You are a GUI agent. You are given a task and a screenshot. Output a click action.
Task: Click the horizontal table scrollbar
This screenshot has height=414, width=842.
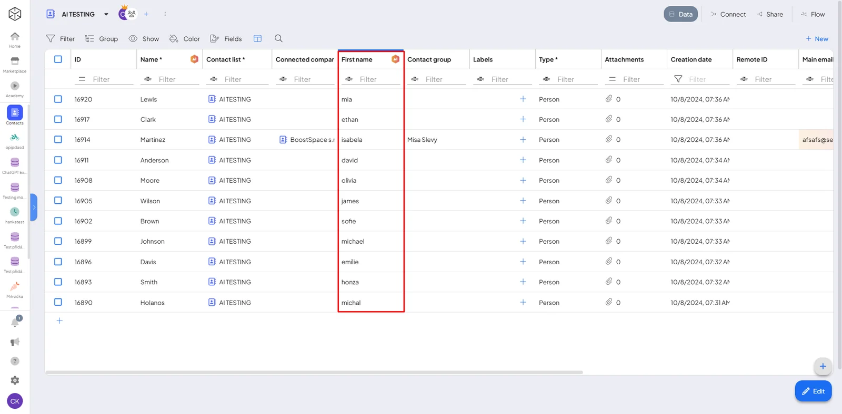314,372
